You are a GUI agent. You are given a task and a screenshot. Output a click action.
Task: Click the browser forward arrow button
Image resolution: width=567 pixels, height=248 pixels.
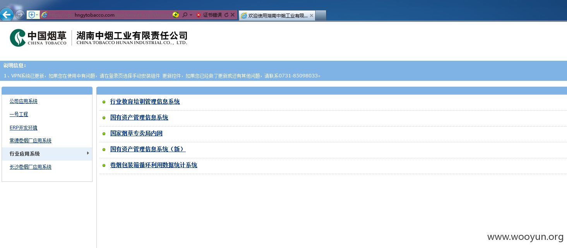[x=20, y=15]
